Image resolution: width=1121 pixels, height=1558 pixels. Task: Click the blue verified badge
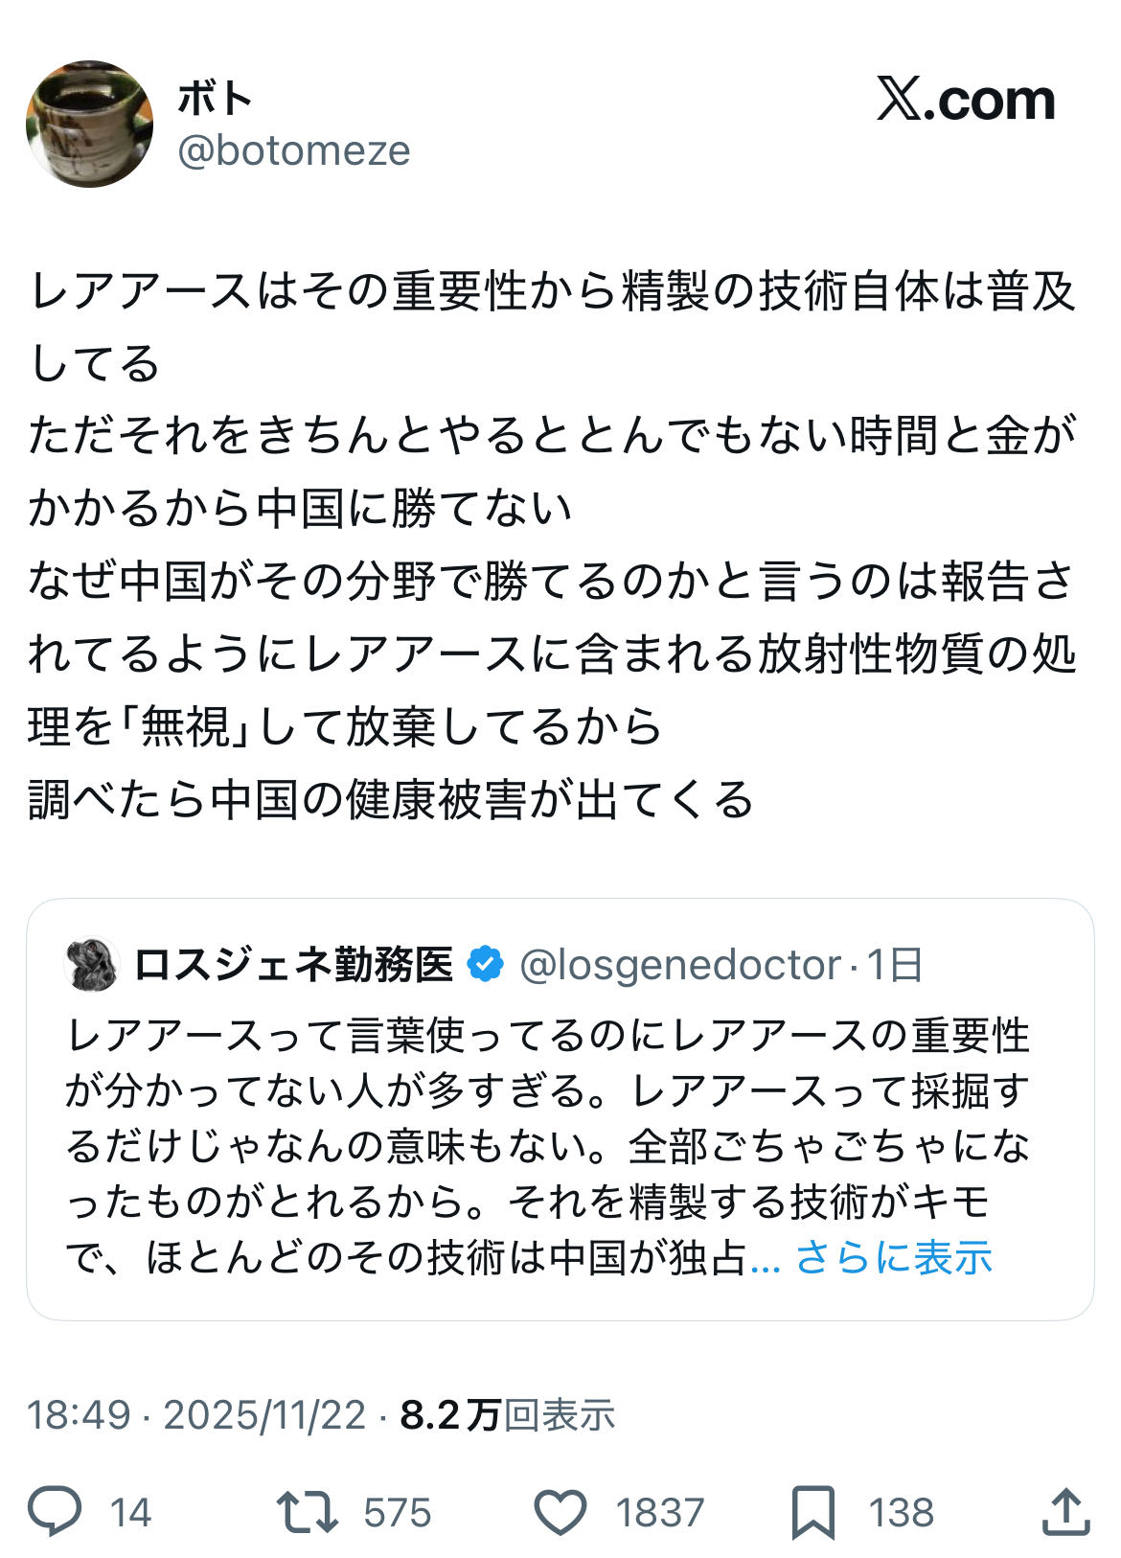[486, 964]
